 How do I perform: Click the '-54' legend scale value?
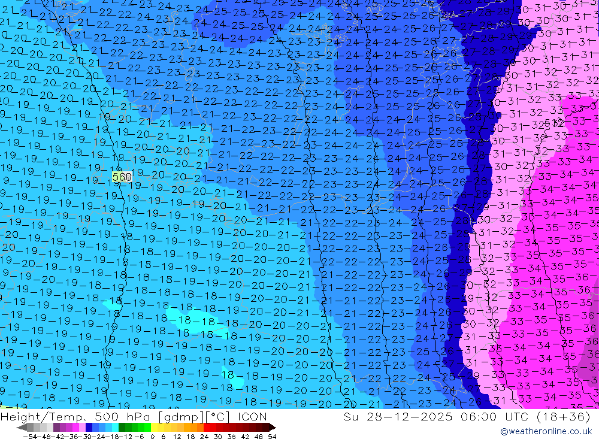[30, 437]
